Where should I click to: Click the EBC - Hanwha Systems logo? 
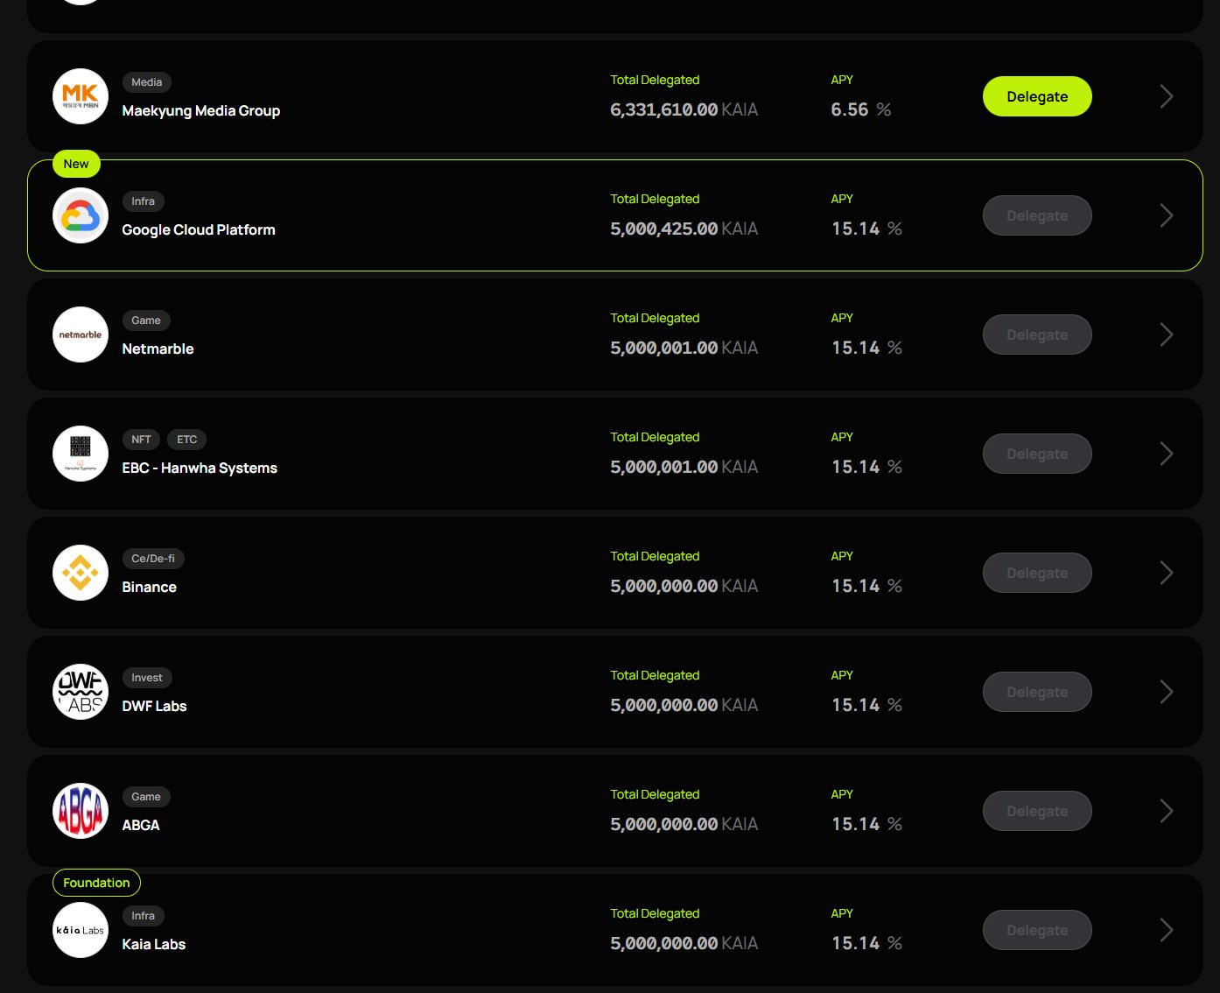tap(81, 454)
